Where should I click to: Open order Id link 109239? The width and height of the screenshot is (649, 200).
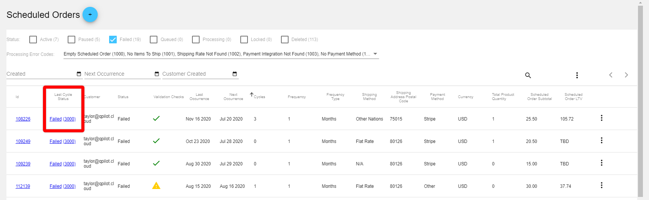tap(23, 164)
